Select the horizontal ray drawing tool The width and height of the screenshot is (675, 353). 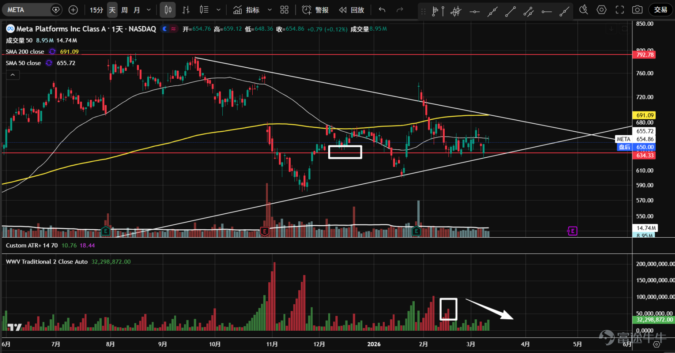click(547, 11)
